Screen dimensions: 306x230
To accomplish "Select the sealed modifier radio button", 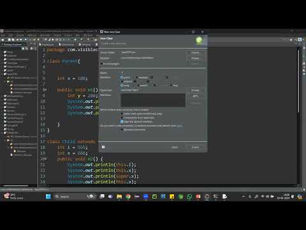I will 138,85.
